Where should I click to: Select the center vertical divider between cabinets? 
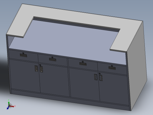69,78
